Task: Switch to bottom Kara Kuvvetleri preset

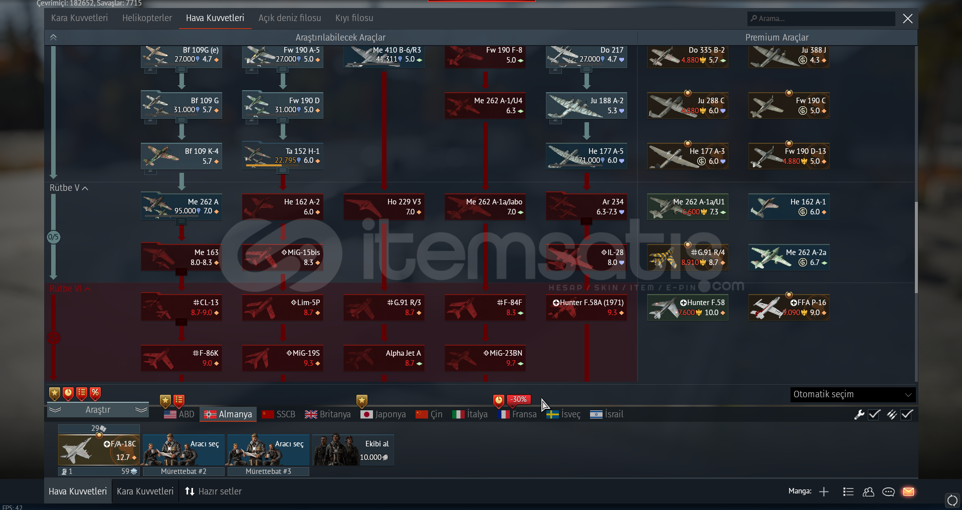Action: [145, 491]
